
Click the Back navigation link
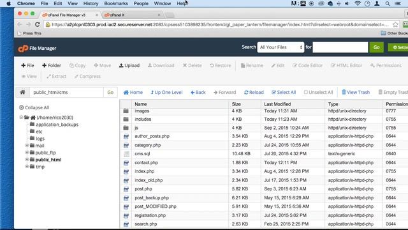coord(198,92)
